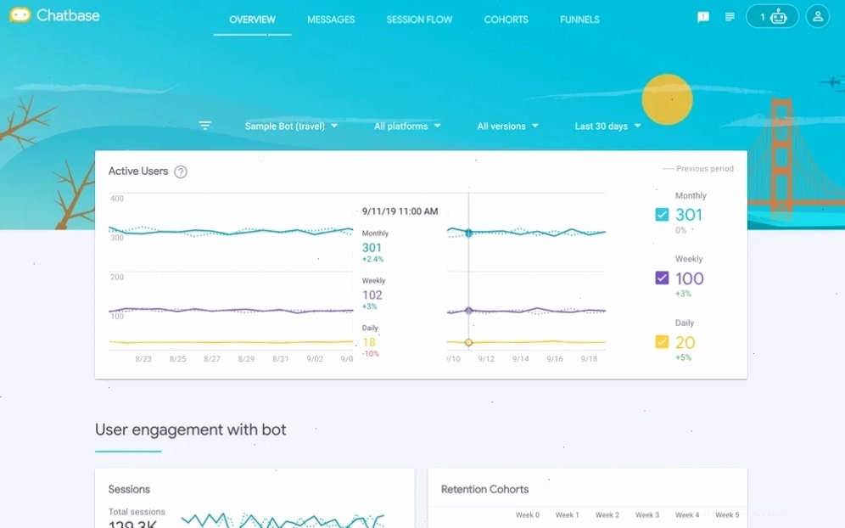Toggle the Weekly active users checkbox
Screen dimensions: 845x528
tap(662, 278)
